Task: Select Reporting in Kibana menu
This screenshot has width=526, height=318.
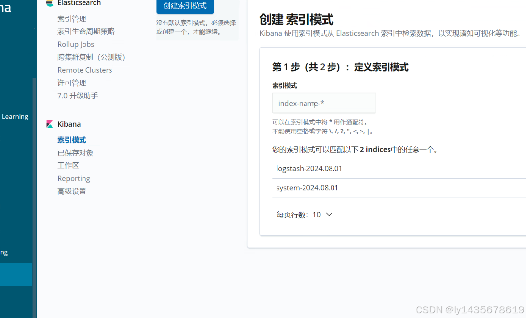Action: coord(74,178)
